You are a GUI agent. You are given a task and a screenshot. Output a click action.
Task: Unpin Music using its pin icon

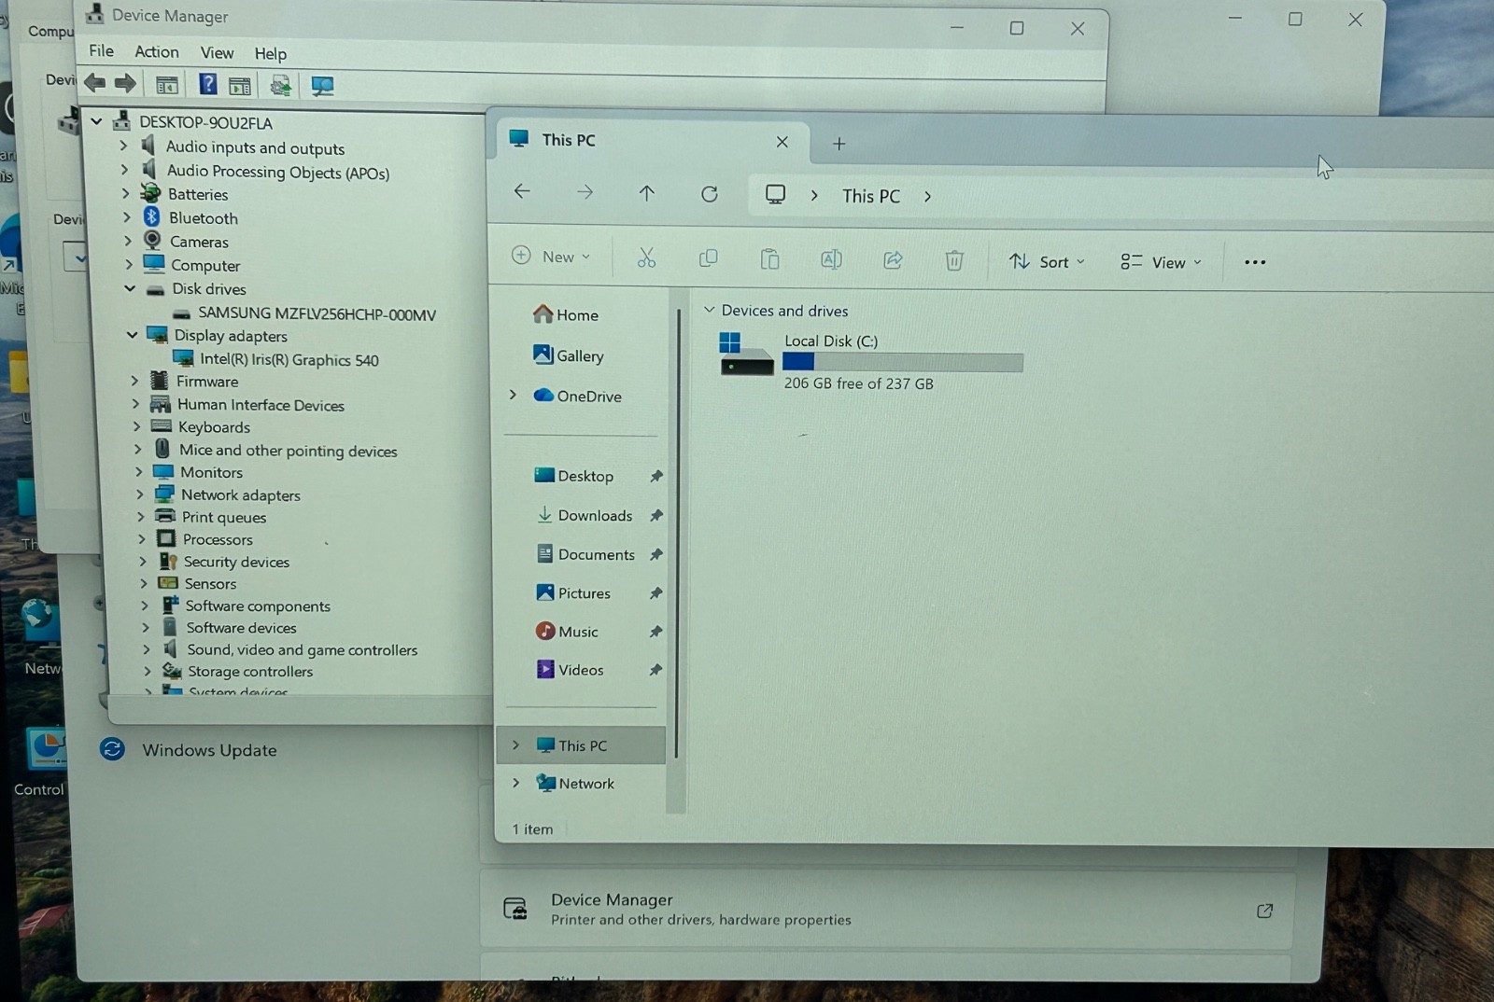(655, 632)
